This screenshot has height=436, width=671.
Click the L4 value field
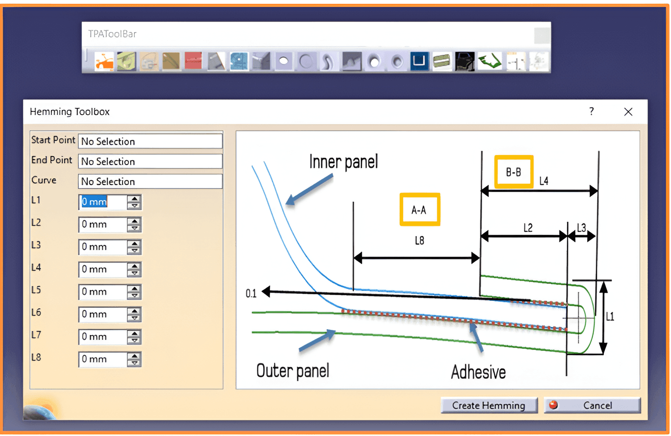(x=103, y=269)
